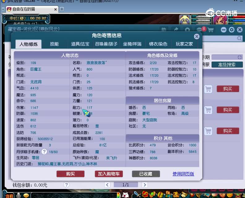Screen dimensions: 245x198
Task: Minimize the 藏宝阁 panel
Action: click(224, 30)
